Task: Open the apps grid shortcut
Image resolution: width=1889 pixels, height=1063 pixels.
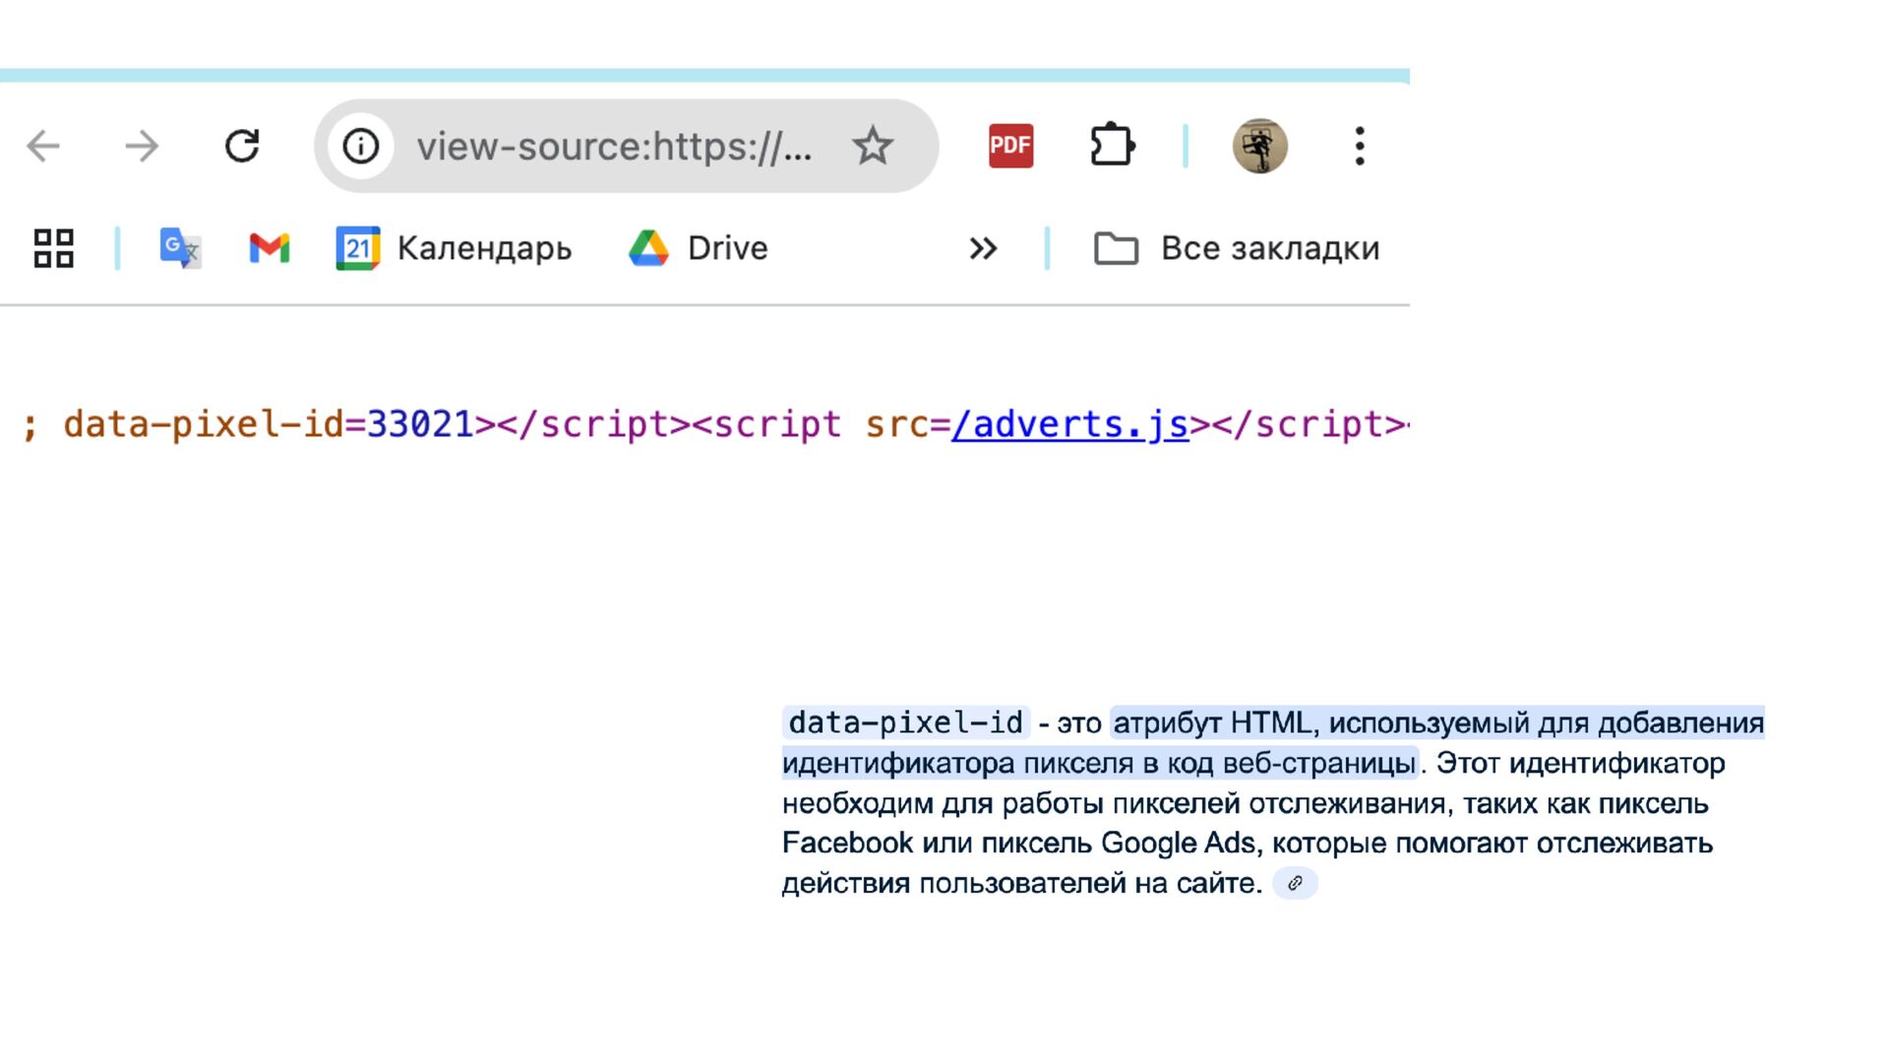Action: pos(53,248)
